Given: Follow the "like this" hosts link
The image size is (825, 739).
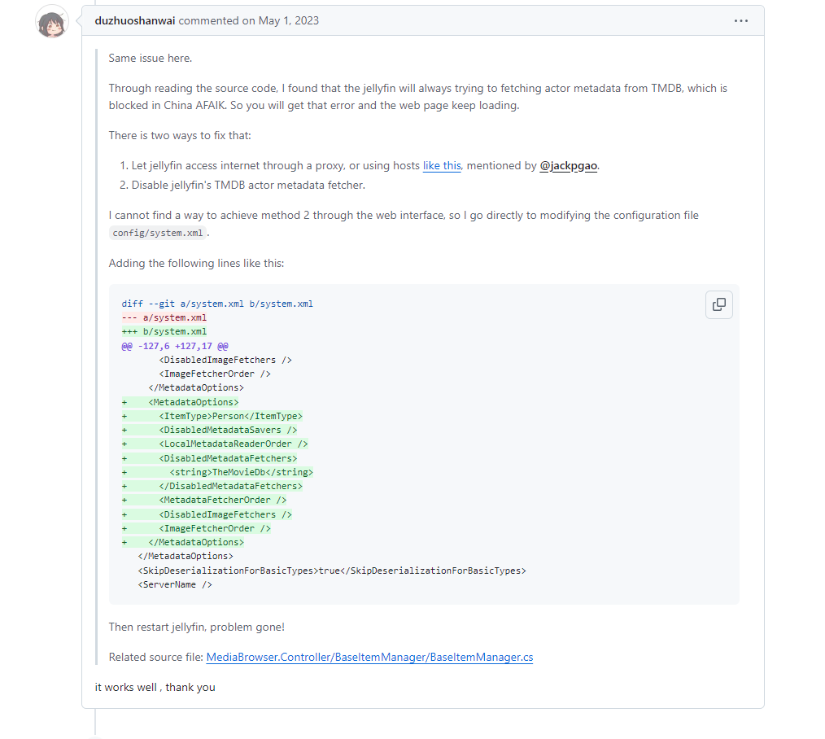Looking at the screenshot, I should point(442,166).
